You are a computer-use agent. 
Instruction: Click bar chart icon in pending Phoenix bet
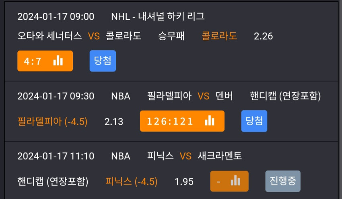coord(235,181)
